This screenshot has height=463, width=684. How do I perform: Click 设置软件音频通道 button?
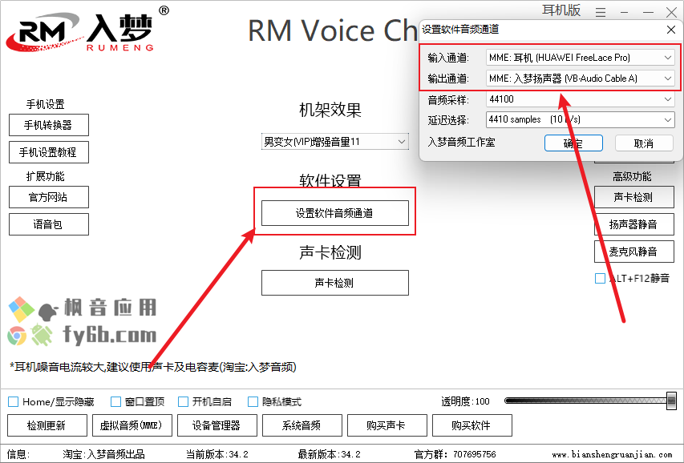click(335, 213)
